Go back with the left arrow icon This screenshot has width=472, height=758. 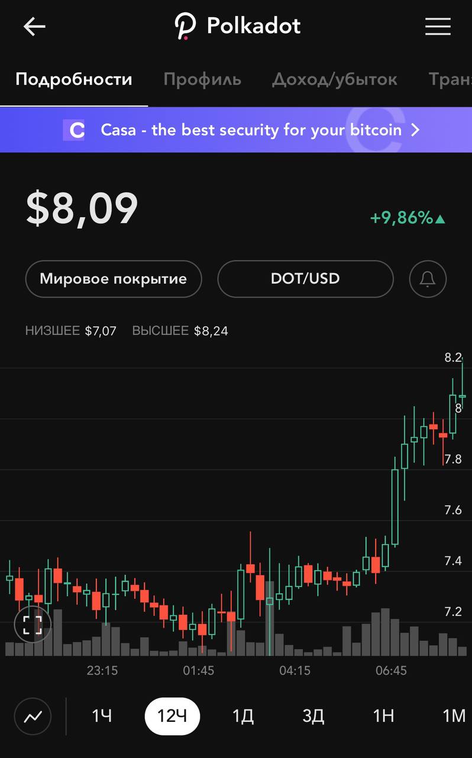click(34, 27)
